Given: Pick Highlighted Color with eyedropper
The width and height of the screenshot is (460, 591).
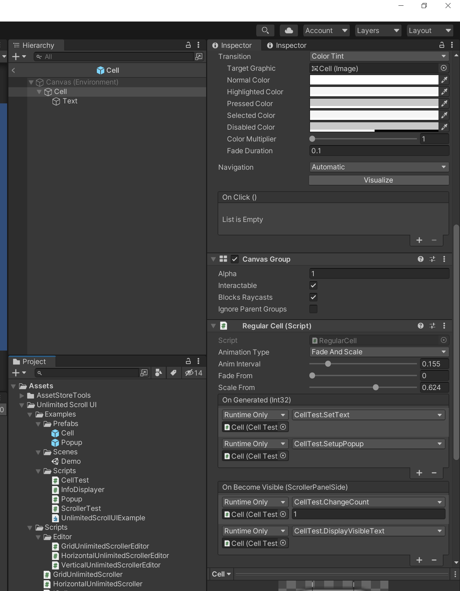Looking at the screenshot, I should [444, 92].
